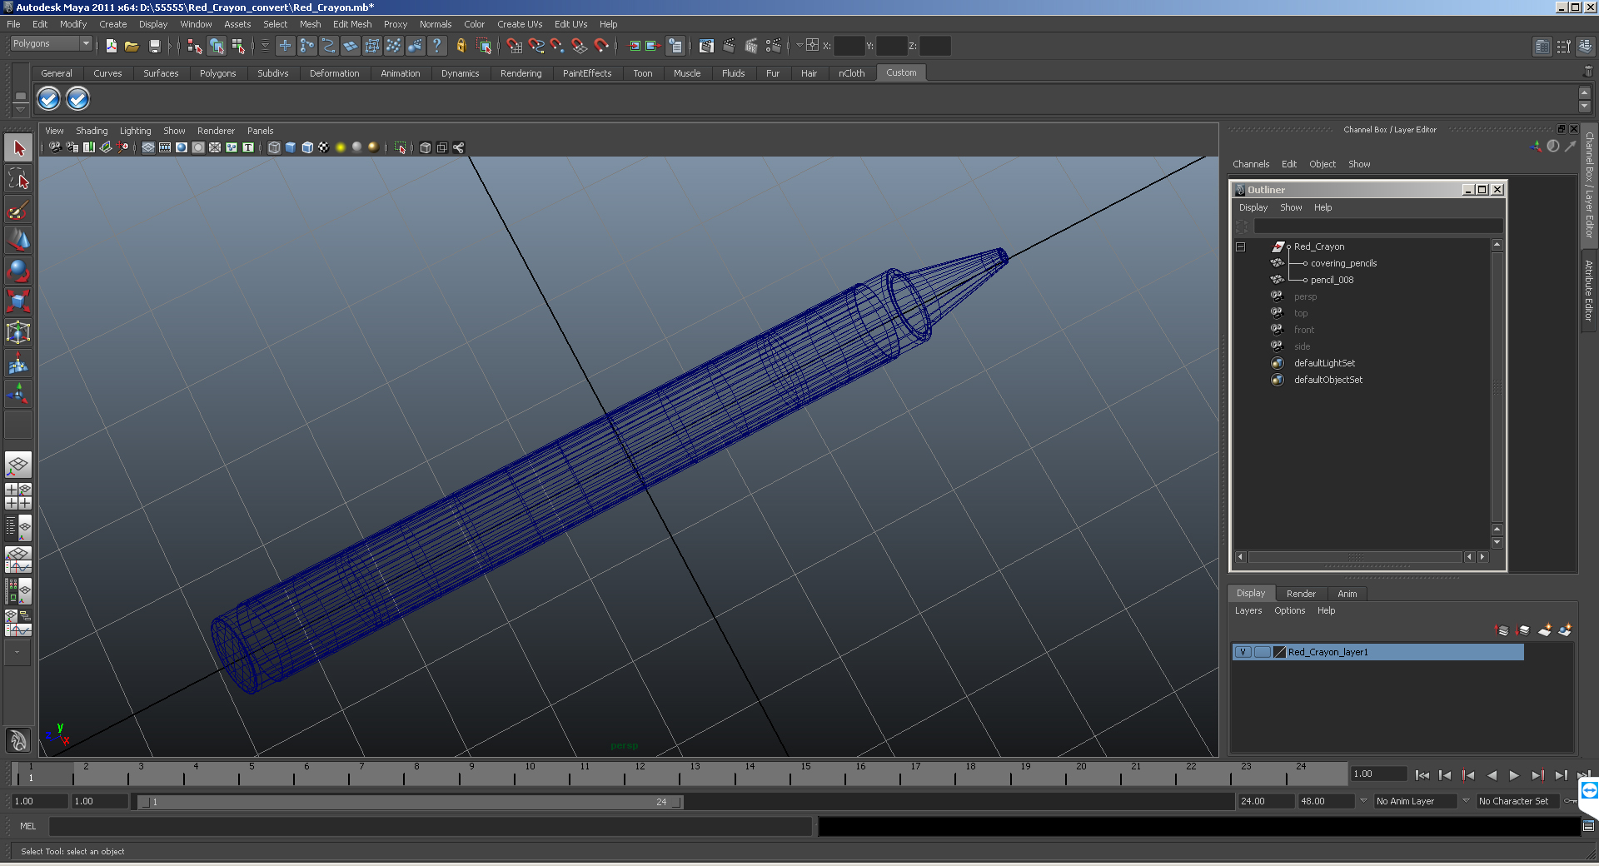Open shelf options menu arrow at left

(x=21, y=109)
